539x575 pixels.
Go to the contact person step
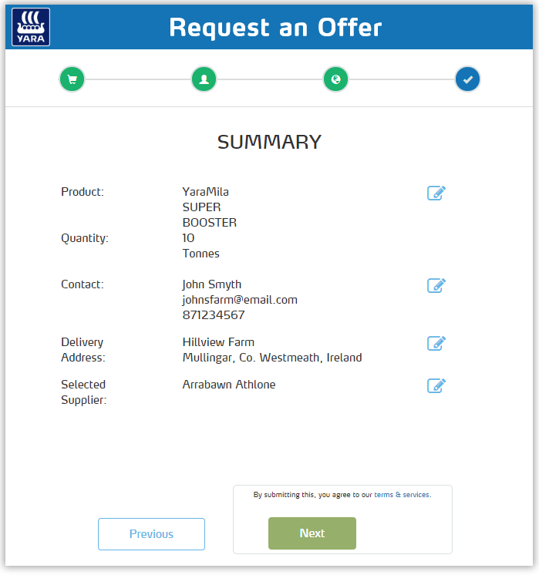click(204, 79)
